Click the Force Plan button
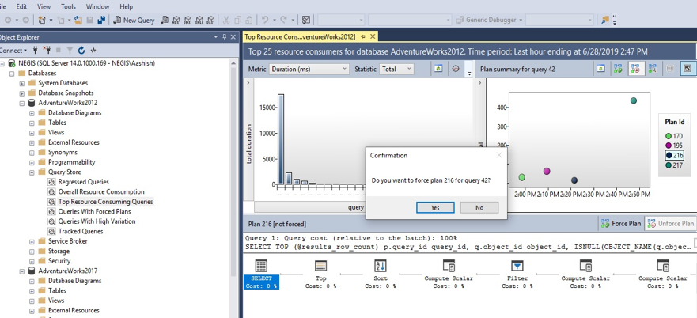 coord(621,224)
